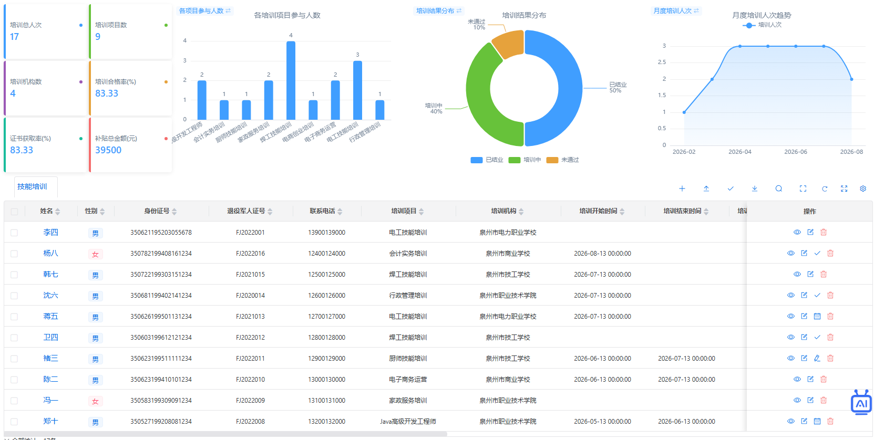Viewport: 874px width, 440px height.
Task: Switch chart via 各项目参与人数 tag
Action: (205, 11)
